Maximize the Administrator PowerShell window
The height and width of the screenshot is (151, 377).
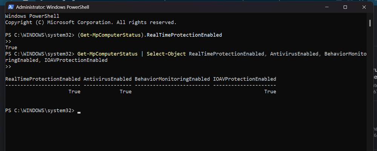tap(345, 7)
